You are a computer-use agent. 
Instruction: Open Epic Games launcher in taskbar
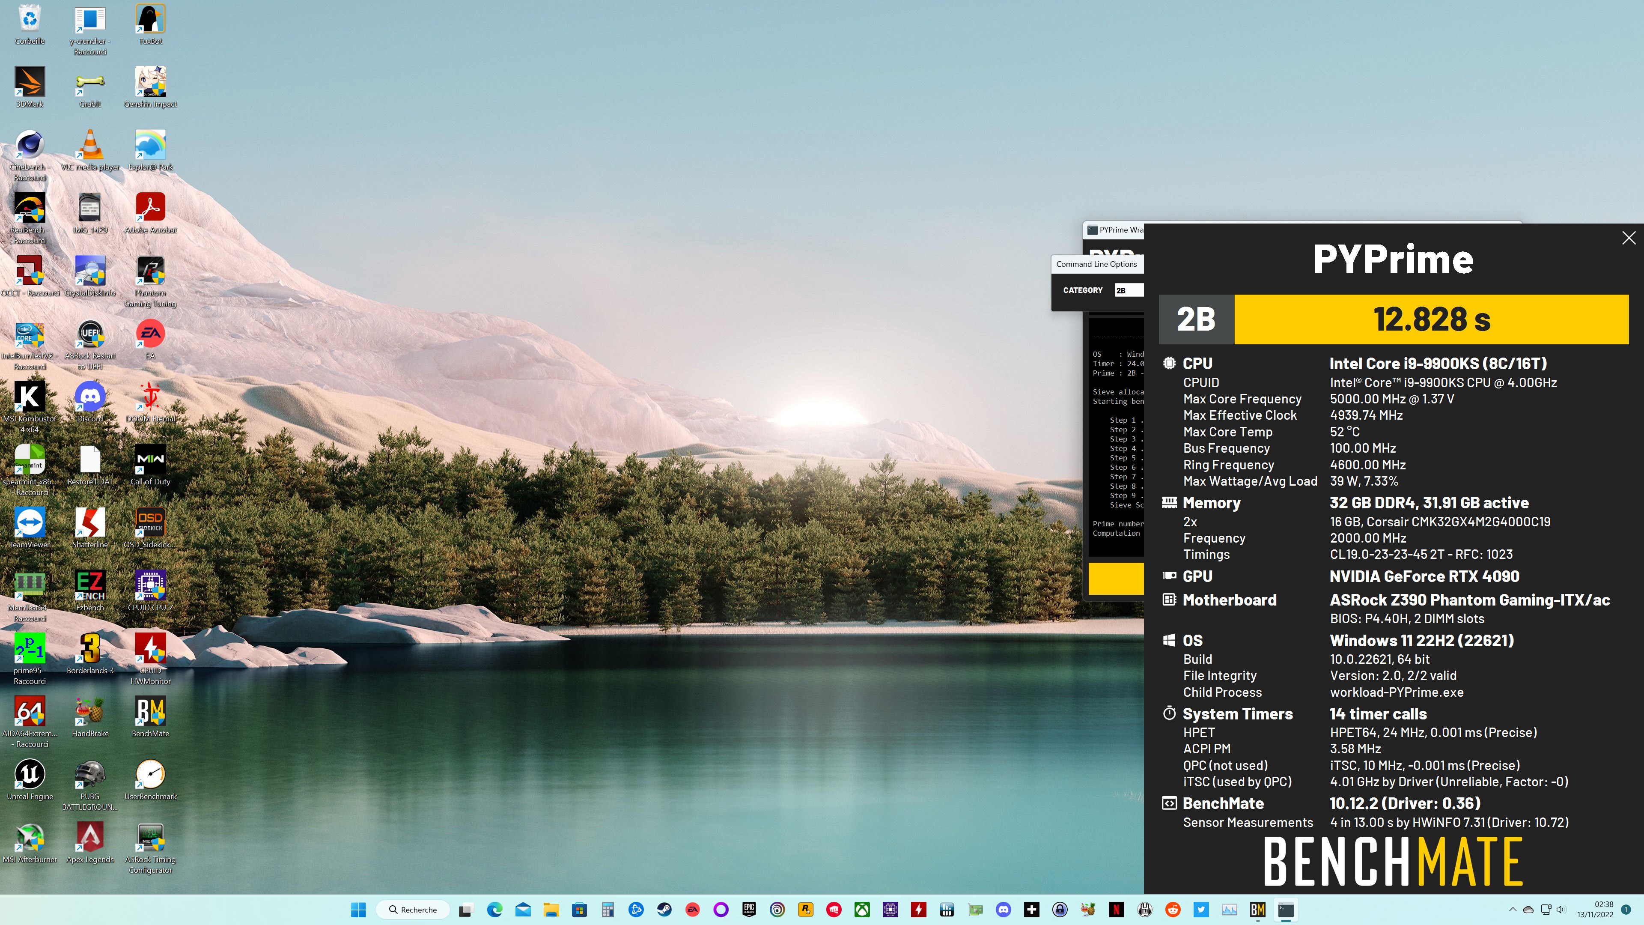point(749,910)
